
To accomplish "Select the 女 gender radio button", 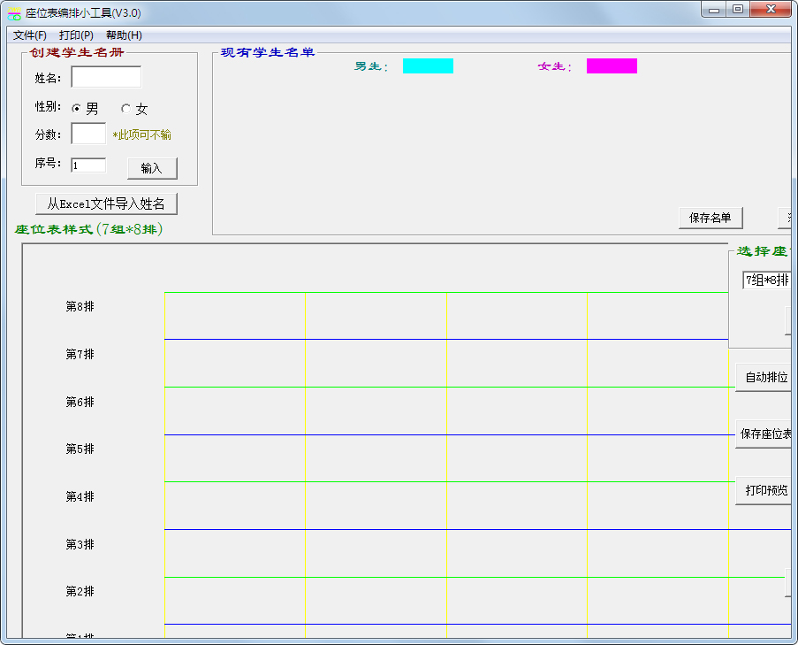I will click(x=125, y=109).
